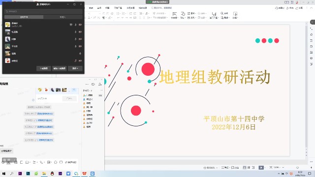Expand the rightmost dropdown button in participant panel
This screenshot has height=177, width=315.
click(x=75, y=68)
